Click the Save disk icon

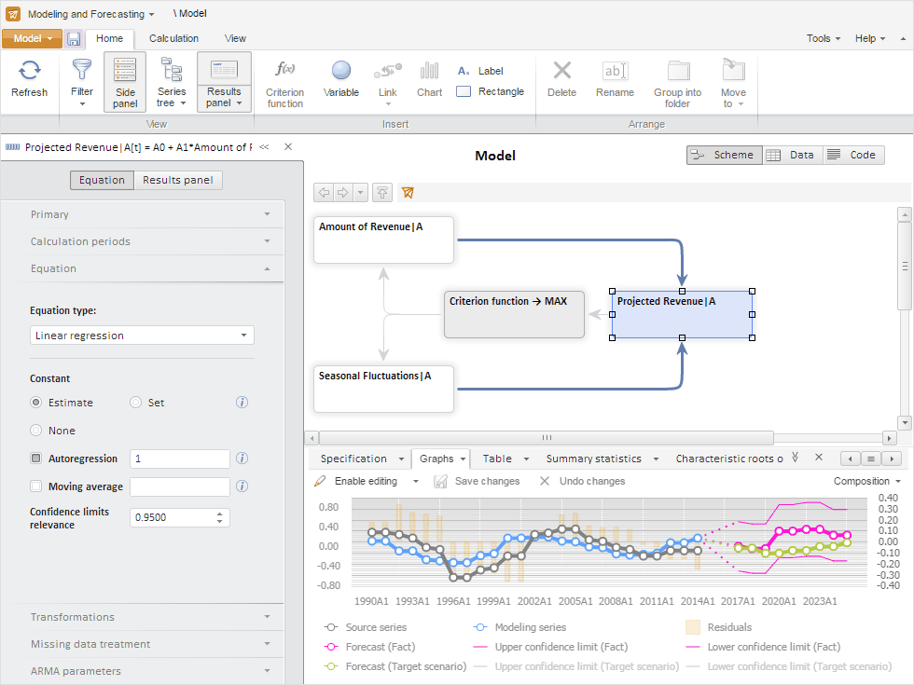click(x=74, y=39)
